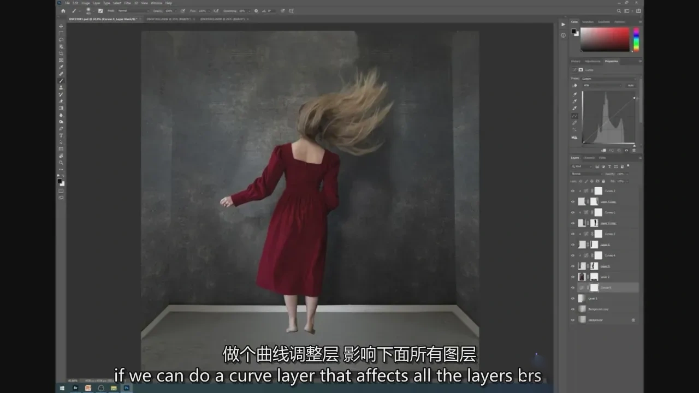The image size is (699, 393).
Task: Click the play Actions panel icon
Action: click(563, 24)
